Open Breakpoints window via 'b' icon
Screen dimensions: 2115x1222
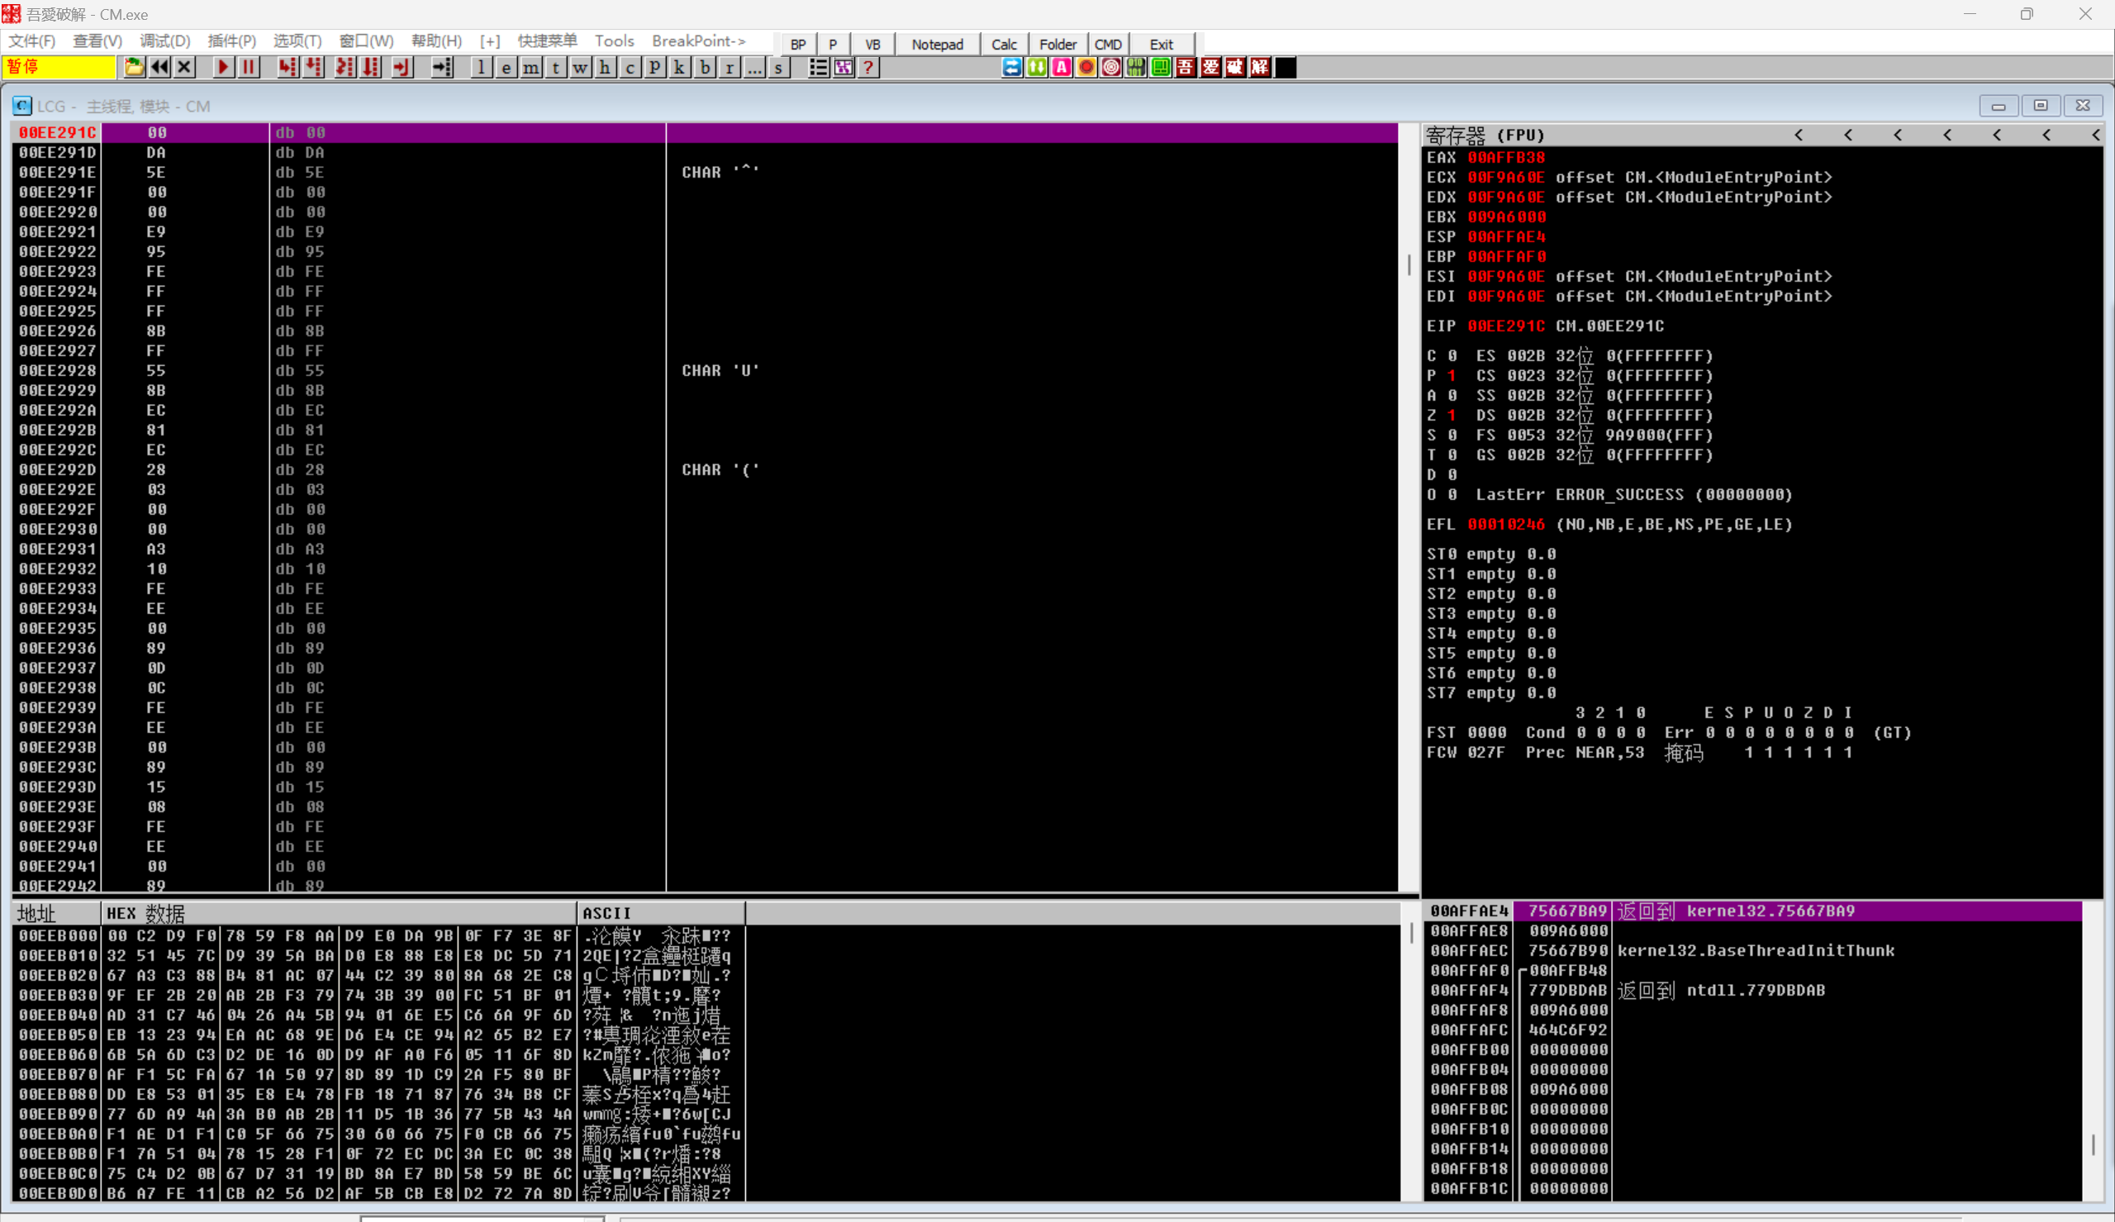705,67
